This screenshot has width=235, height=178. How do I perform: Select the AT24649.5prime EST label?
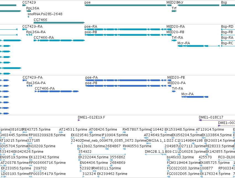pos(158,135)
